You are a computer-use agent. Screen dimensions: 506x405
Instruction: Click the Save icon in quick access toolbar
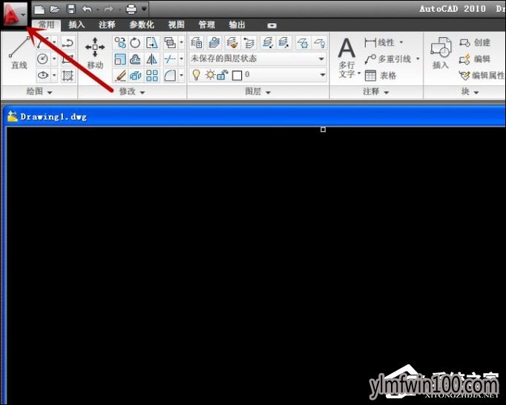(71, 10)
